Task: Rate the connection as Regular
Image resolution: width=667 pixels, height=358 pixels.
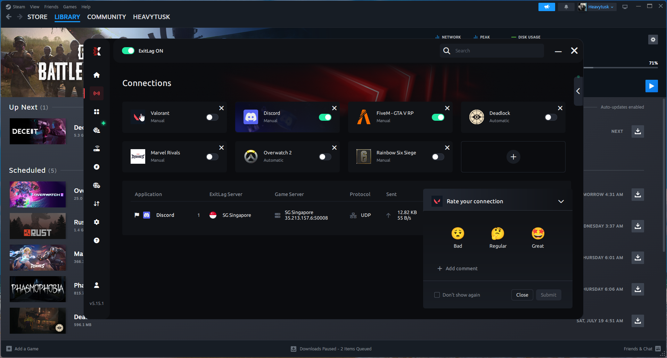Action: click(498, 238)
